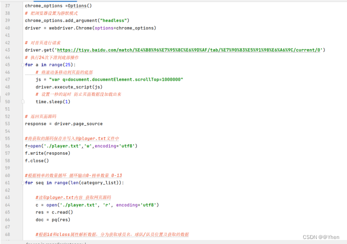
Task: Click line number 61 in the gutter
Action: pos(8,183)
